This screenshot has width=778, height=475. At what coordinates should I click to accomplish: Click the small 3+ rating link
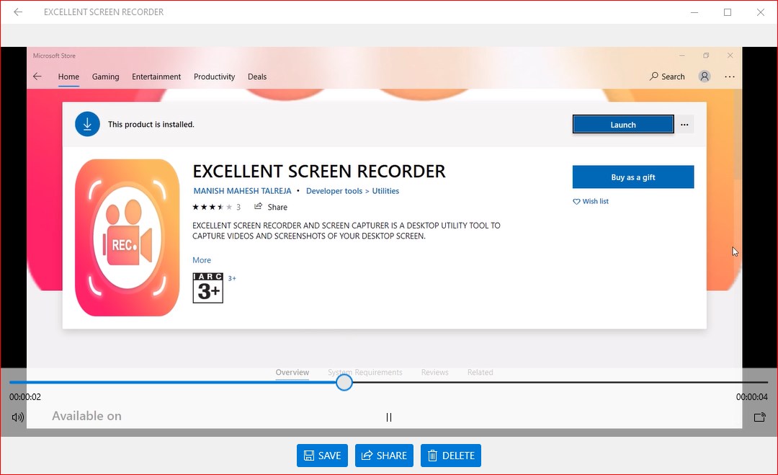click(x=232, y=278)
